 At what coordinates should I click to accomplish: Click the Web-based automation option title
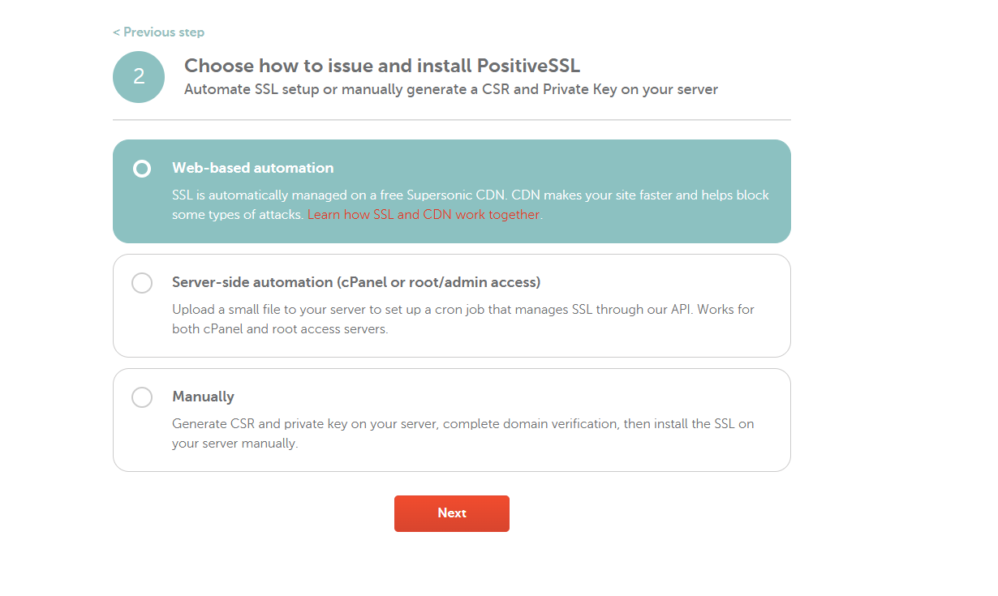pos(252,168)
